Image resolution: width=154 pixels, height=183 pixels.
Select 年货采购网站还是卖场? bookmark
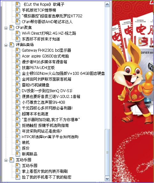click(x=42, y=131)
